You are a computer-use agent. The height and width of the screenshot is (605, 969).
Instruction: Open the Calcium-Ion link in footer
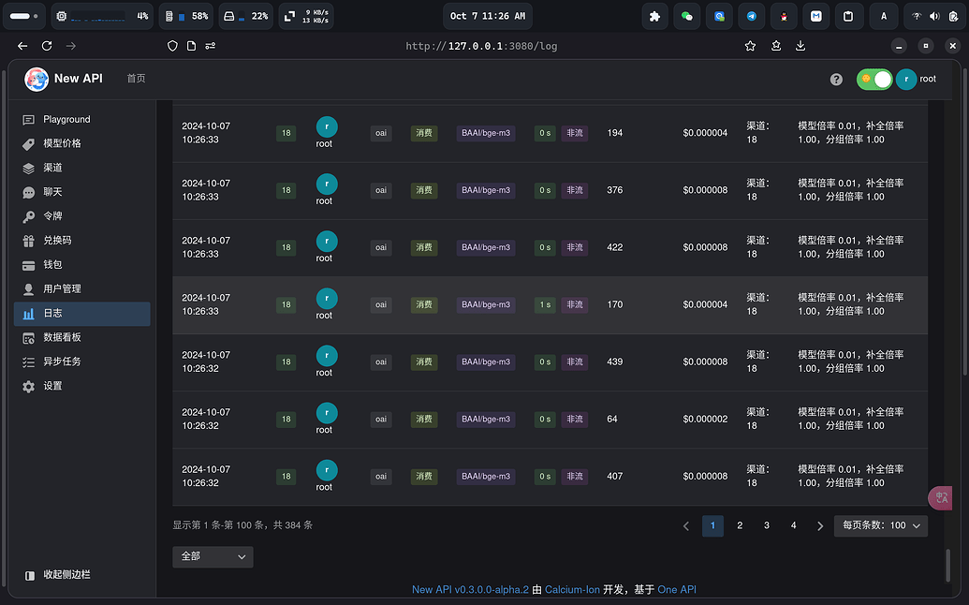click(572, 590)
